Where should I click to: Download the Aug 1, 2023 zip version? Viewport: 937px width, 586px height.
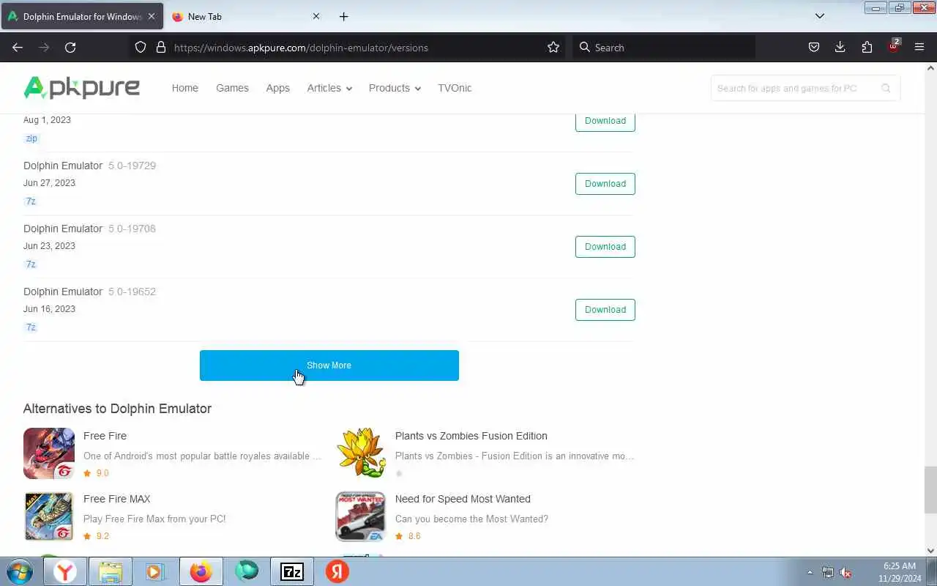pyautogui.click(x=605, y=121)
